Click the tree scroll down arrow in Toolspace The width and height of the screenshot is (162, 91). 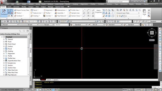(x=28, y=75)
